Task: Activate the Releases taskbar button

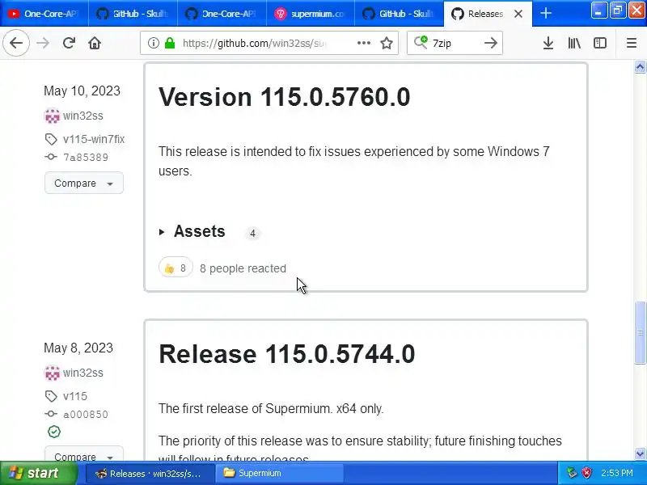Action: tap(150, 474)
